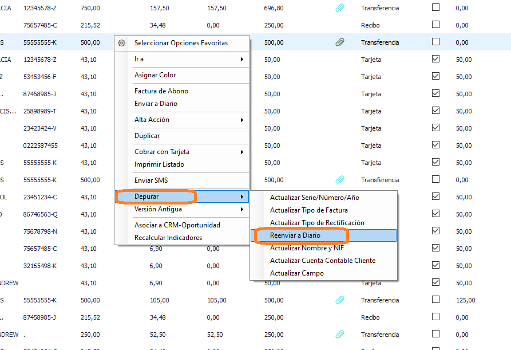Select Asignar Color from the context menu
The width and height of the screenshot is (511, 350).
(155, 75)
